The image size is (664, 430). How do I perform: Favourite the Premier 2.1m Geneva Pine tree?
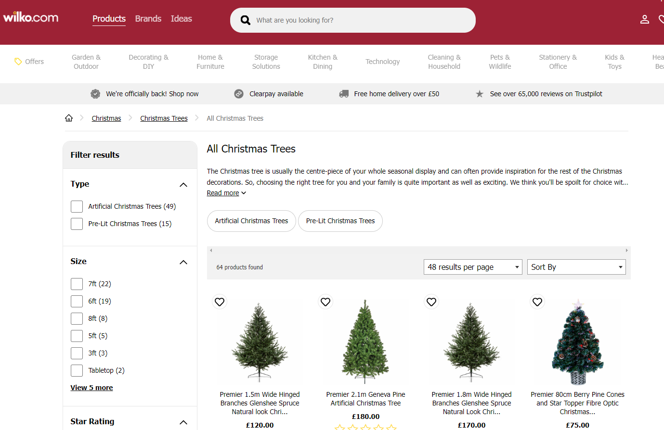[325, 302]
